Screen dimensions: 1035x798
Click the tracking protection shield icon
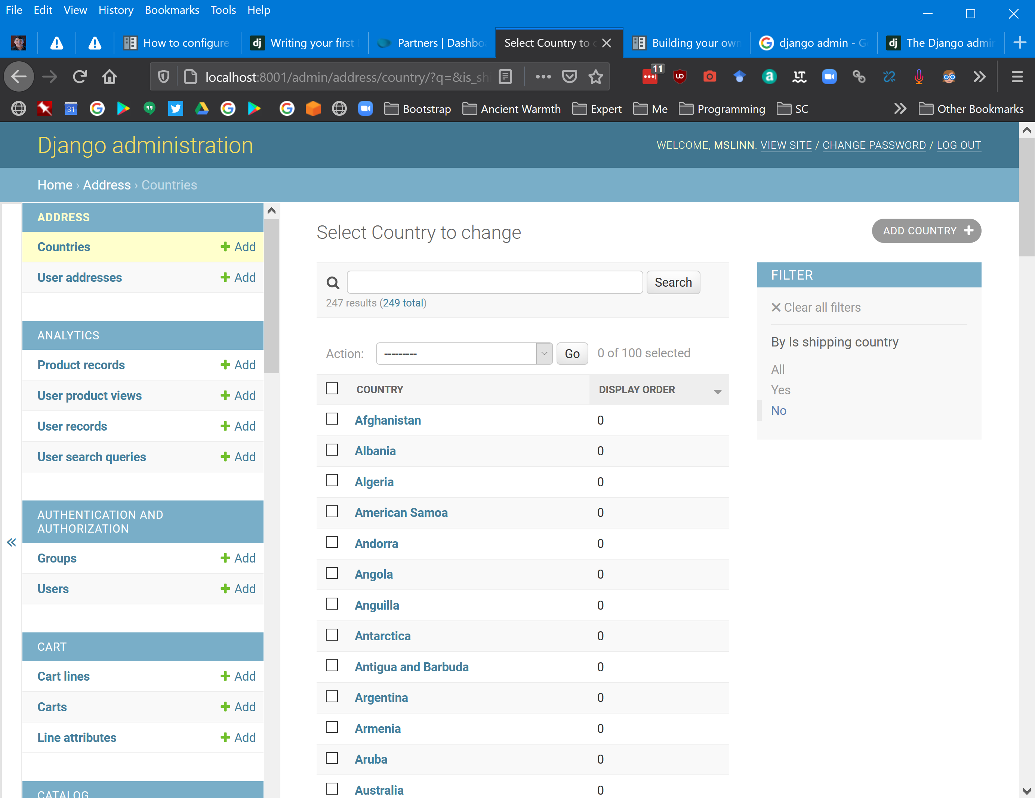click(x=163, y=76)
